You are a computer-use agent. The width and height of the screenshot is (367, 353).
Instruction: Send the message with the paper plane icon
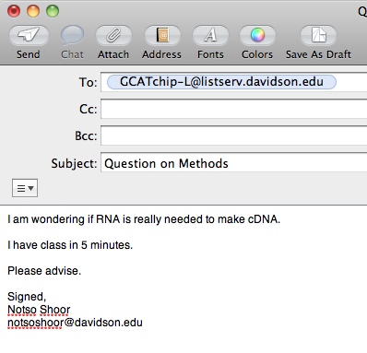29,35
